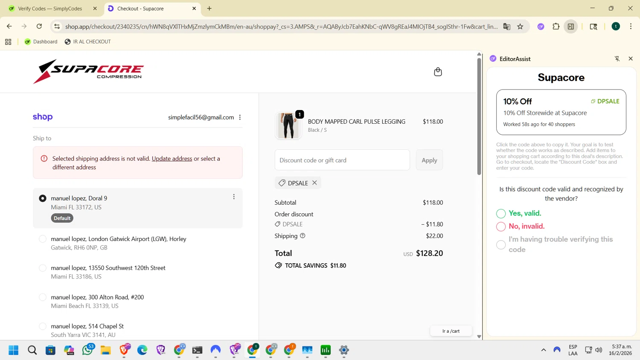The width and height of the screenshot is (640, 360).
Task: Open the clock showing 5:37 a.m.
Action: [621, 350]
